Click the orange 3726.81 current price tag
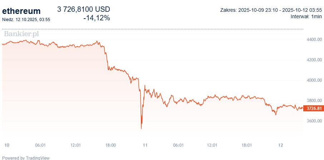The height and width of the screenshot is (160, 324). [312, 109]
